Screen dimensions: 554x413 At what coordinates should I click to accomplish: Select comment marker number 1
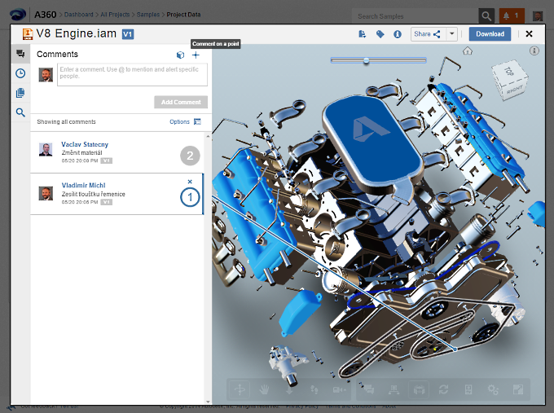190,197
